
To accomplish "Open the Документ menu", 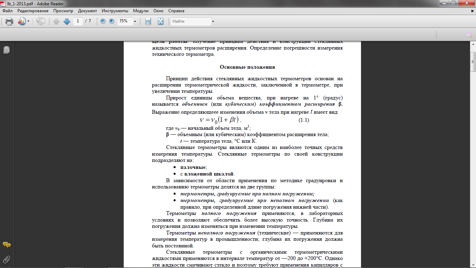I will (x=87, y=11).
